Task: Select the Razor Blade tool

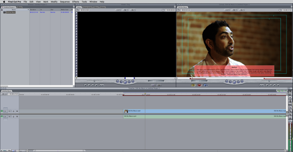Action: point(290,108)
